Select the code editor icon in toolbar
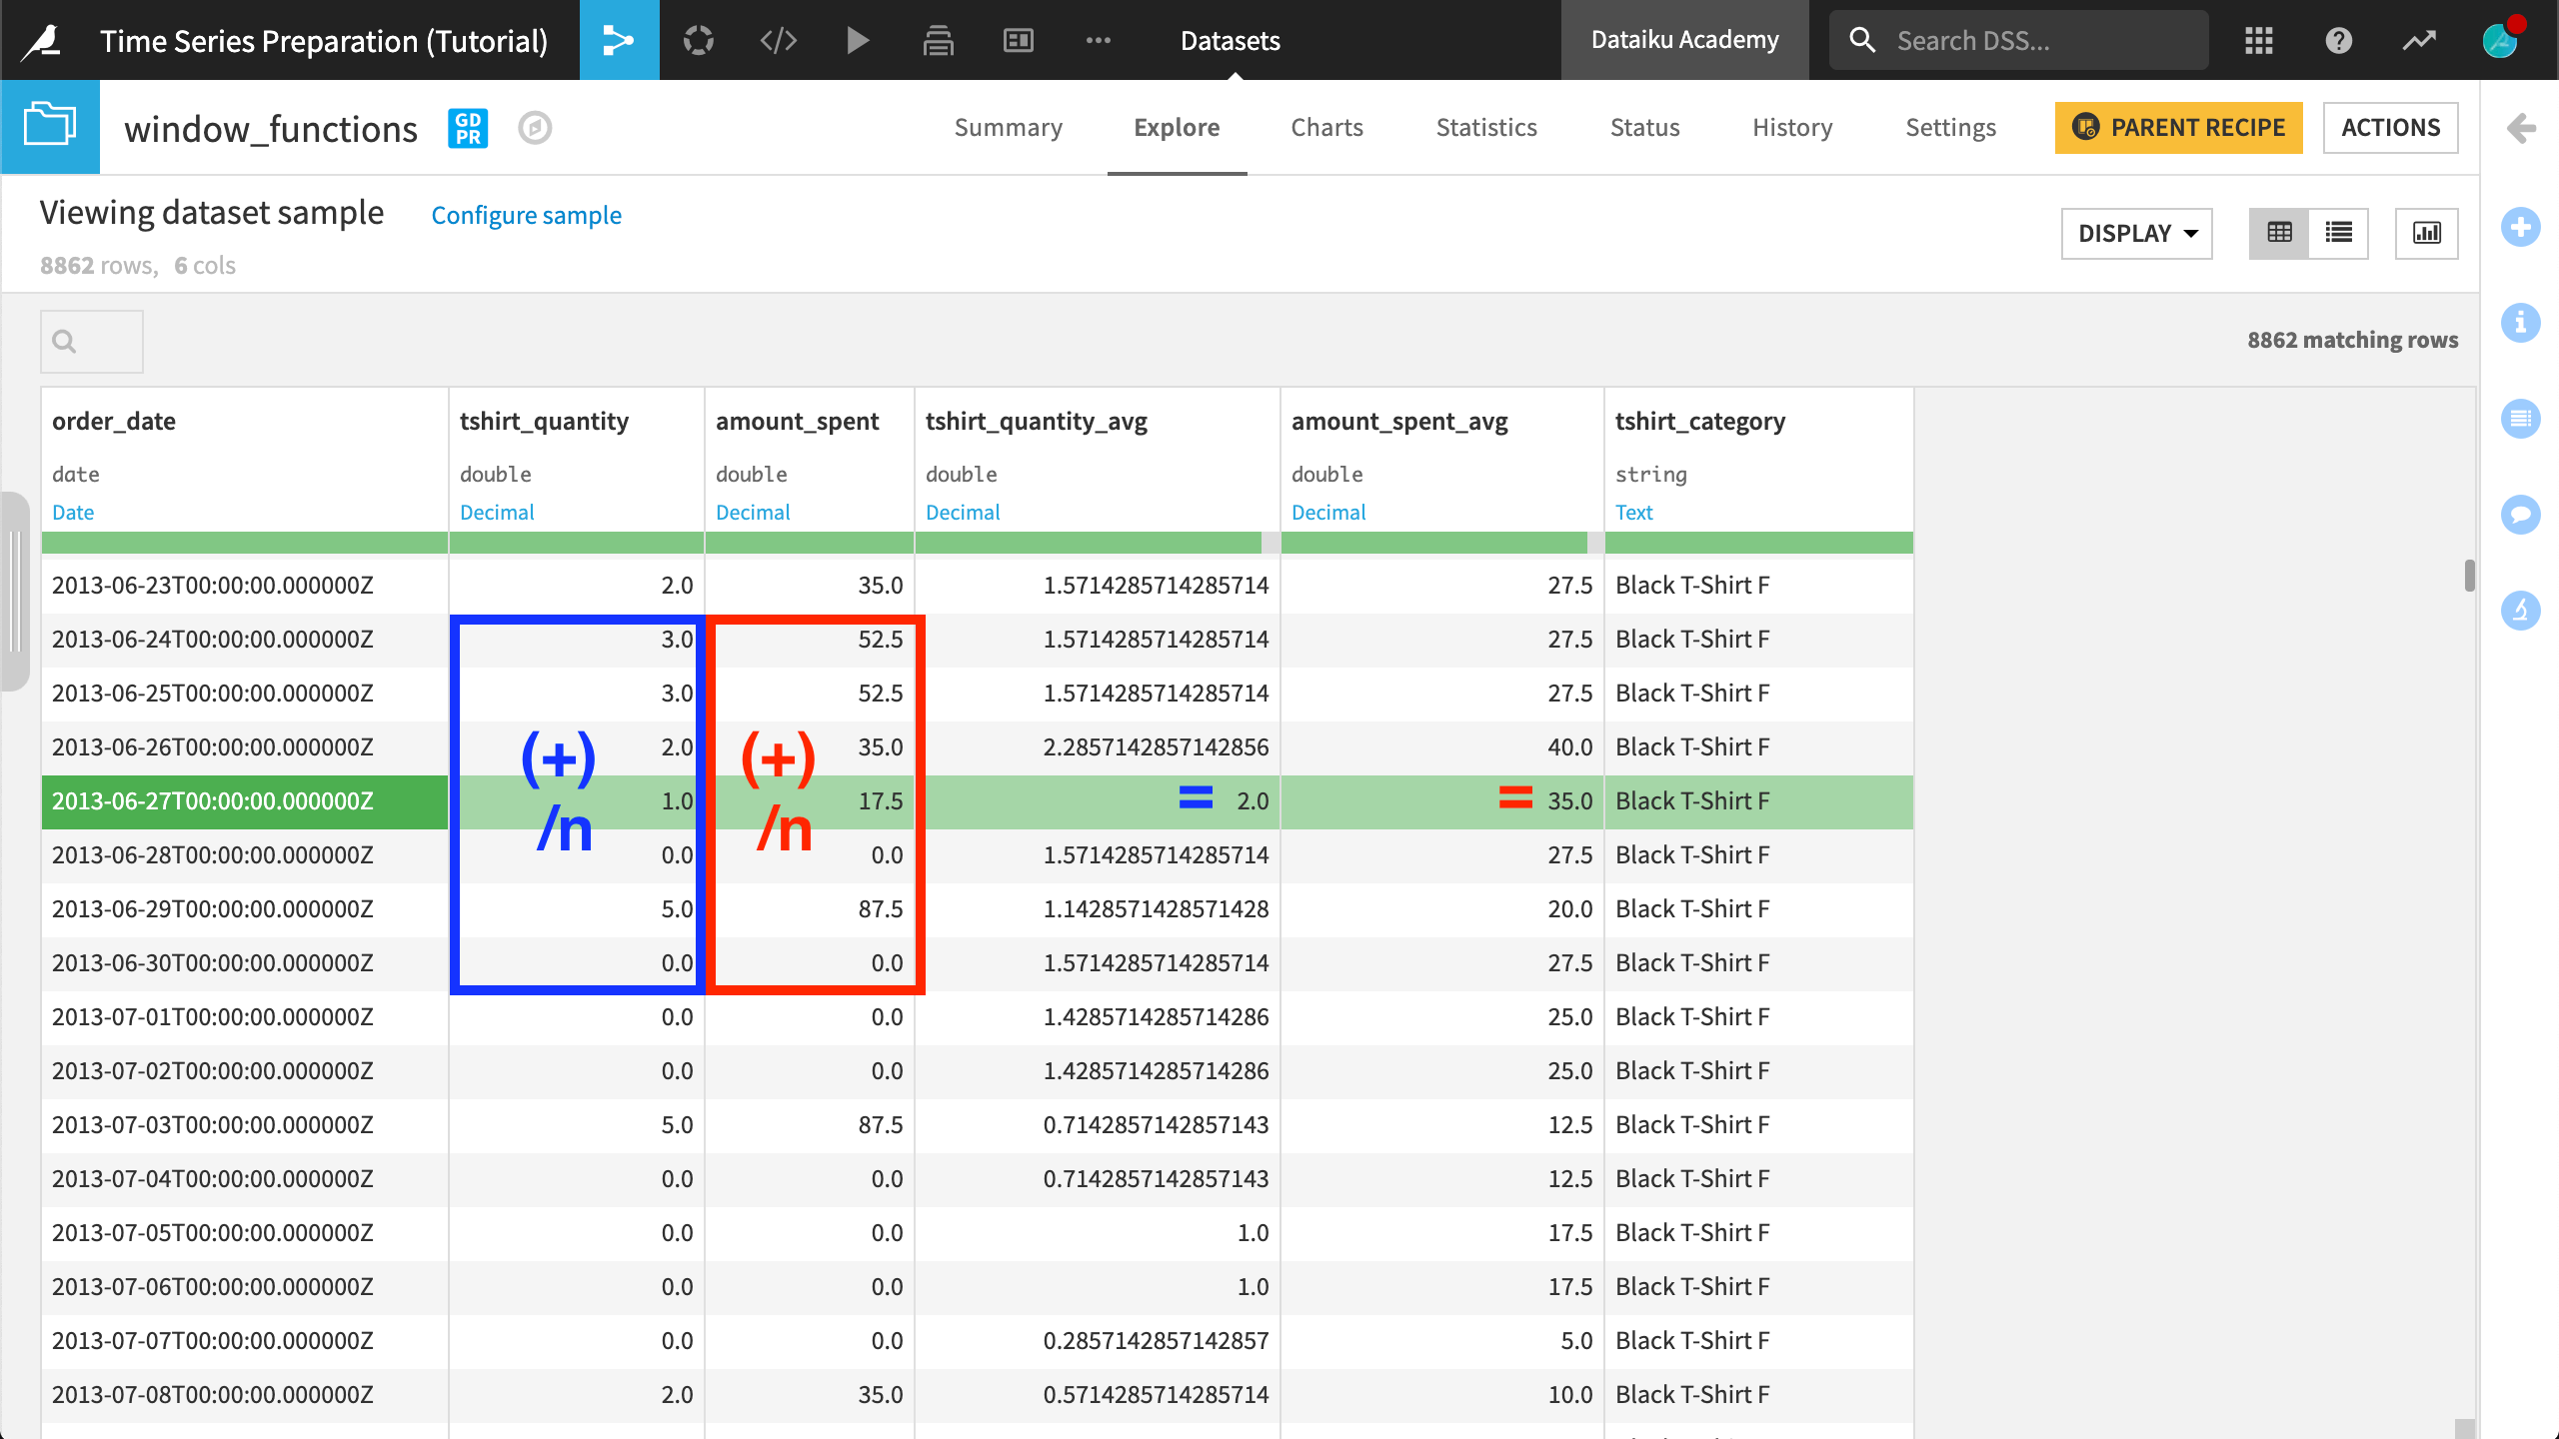The height and width of the screenshot is (1439, 2559). (x=777, y=39)
